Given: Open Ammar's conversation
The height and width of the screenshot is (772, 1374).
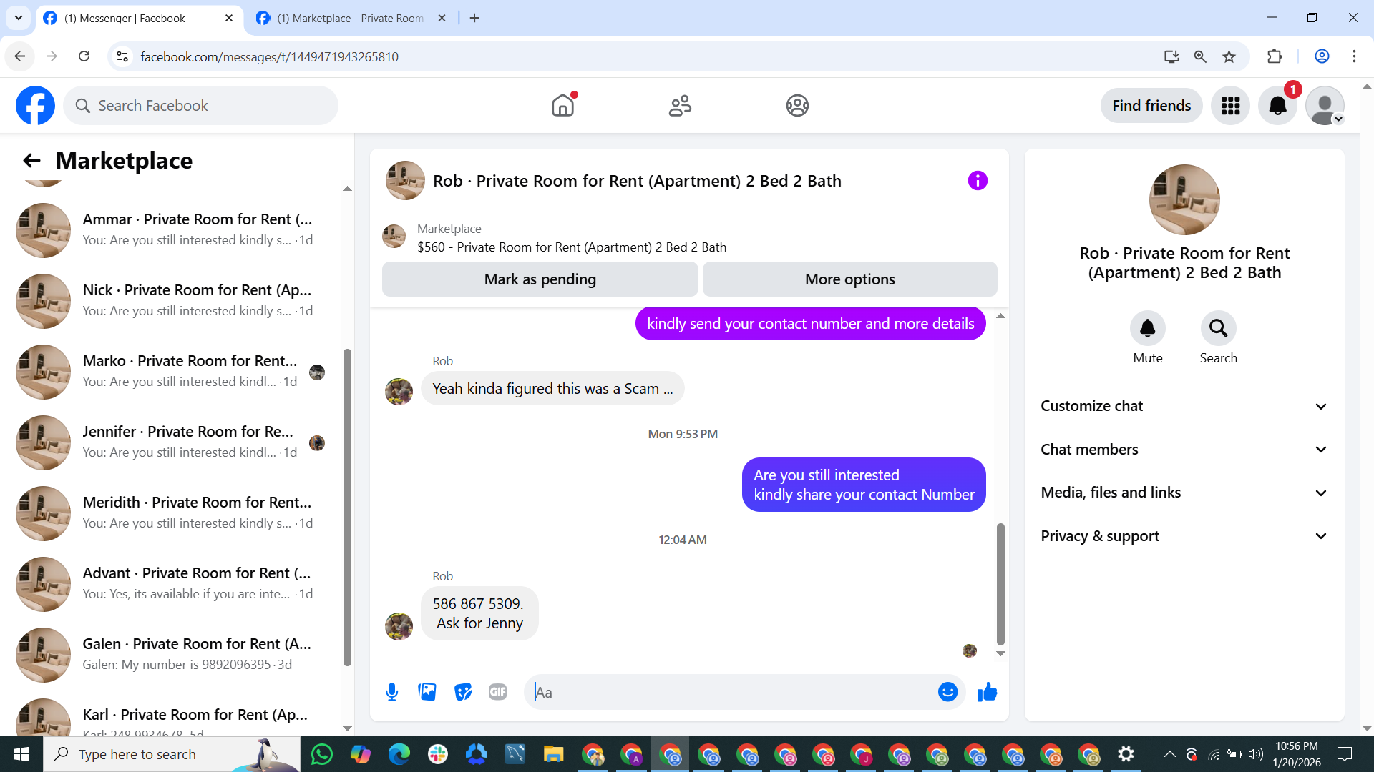Looking at the screenshot, I should coord(172,229).
